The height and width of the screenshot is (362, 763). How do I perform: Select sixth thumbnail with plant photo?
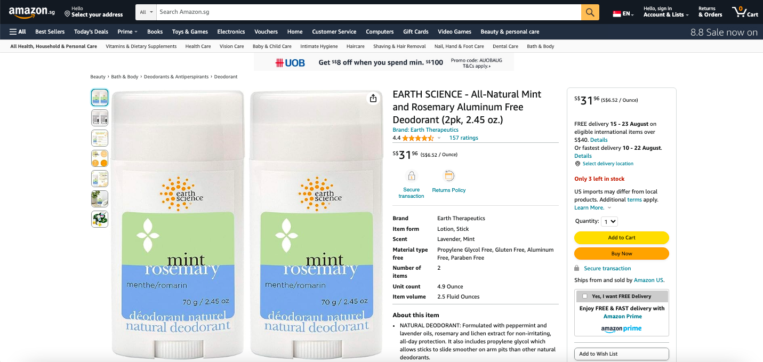100,199
